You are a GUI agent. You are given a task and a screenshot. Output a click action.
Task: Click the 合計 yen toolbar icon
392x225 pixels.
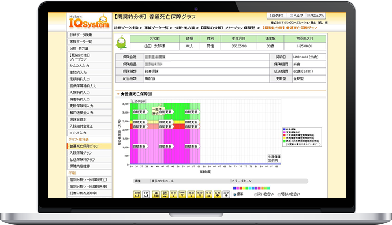[x=174, y=194]
